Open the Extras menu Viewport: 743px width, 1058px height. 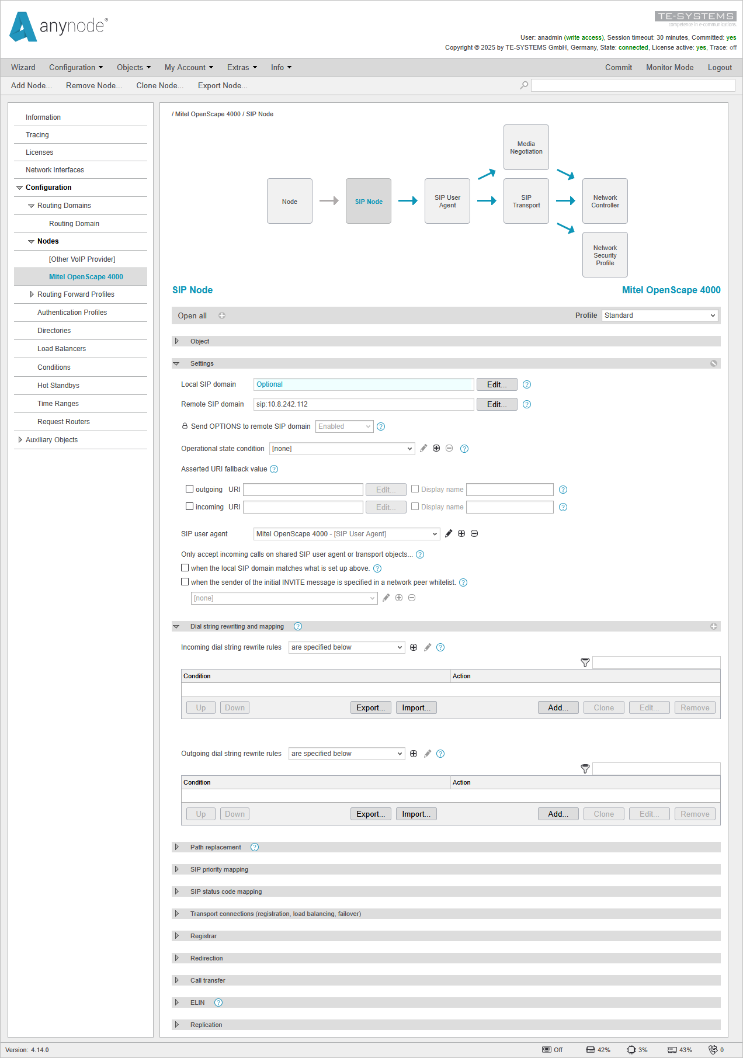tap(242, 68)
